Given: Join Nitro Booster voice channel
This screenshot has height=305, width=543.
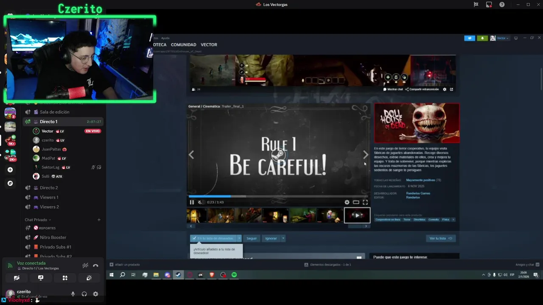Looking at the screenshot, I should click(x=63, y=237).
